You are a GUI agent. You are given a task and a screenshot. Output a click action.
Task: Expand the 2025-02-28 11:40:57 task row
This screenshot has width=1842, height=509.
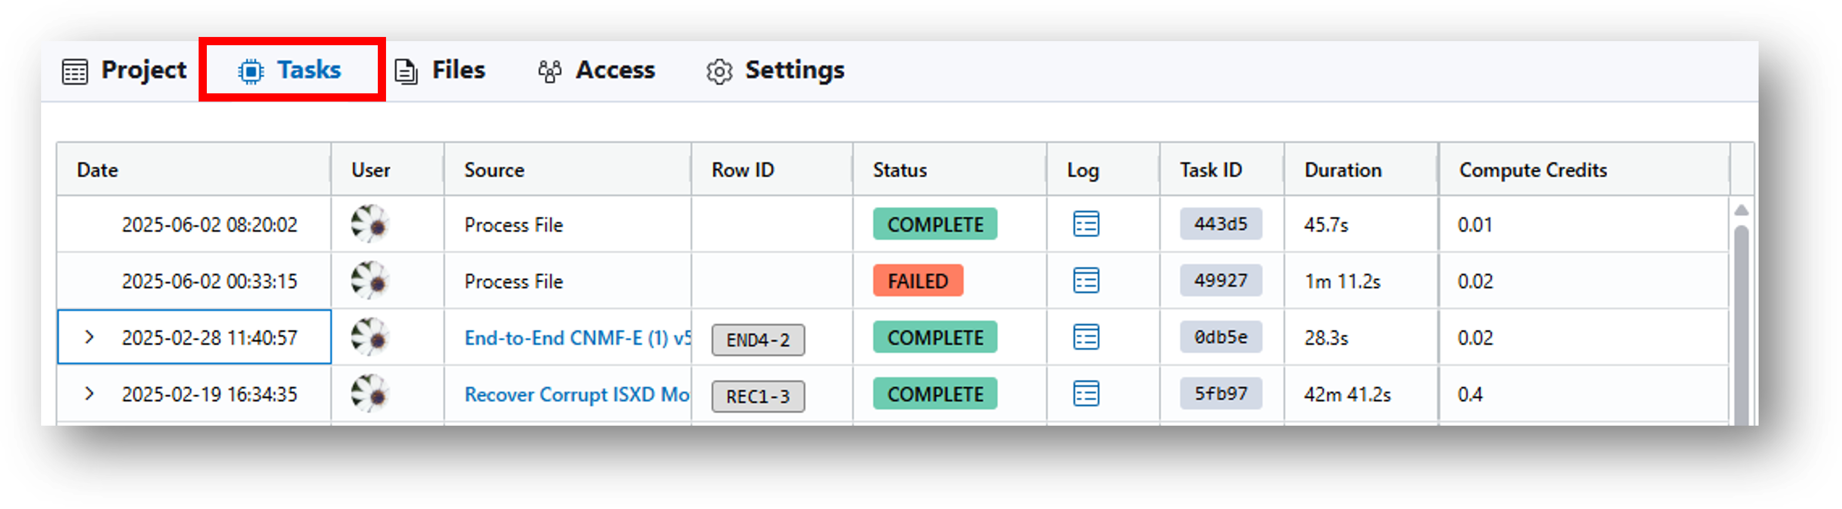click(x=89, y=337)
